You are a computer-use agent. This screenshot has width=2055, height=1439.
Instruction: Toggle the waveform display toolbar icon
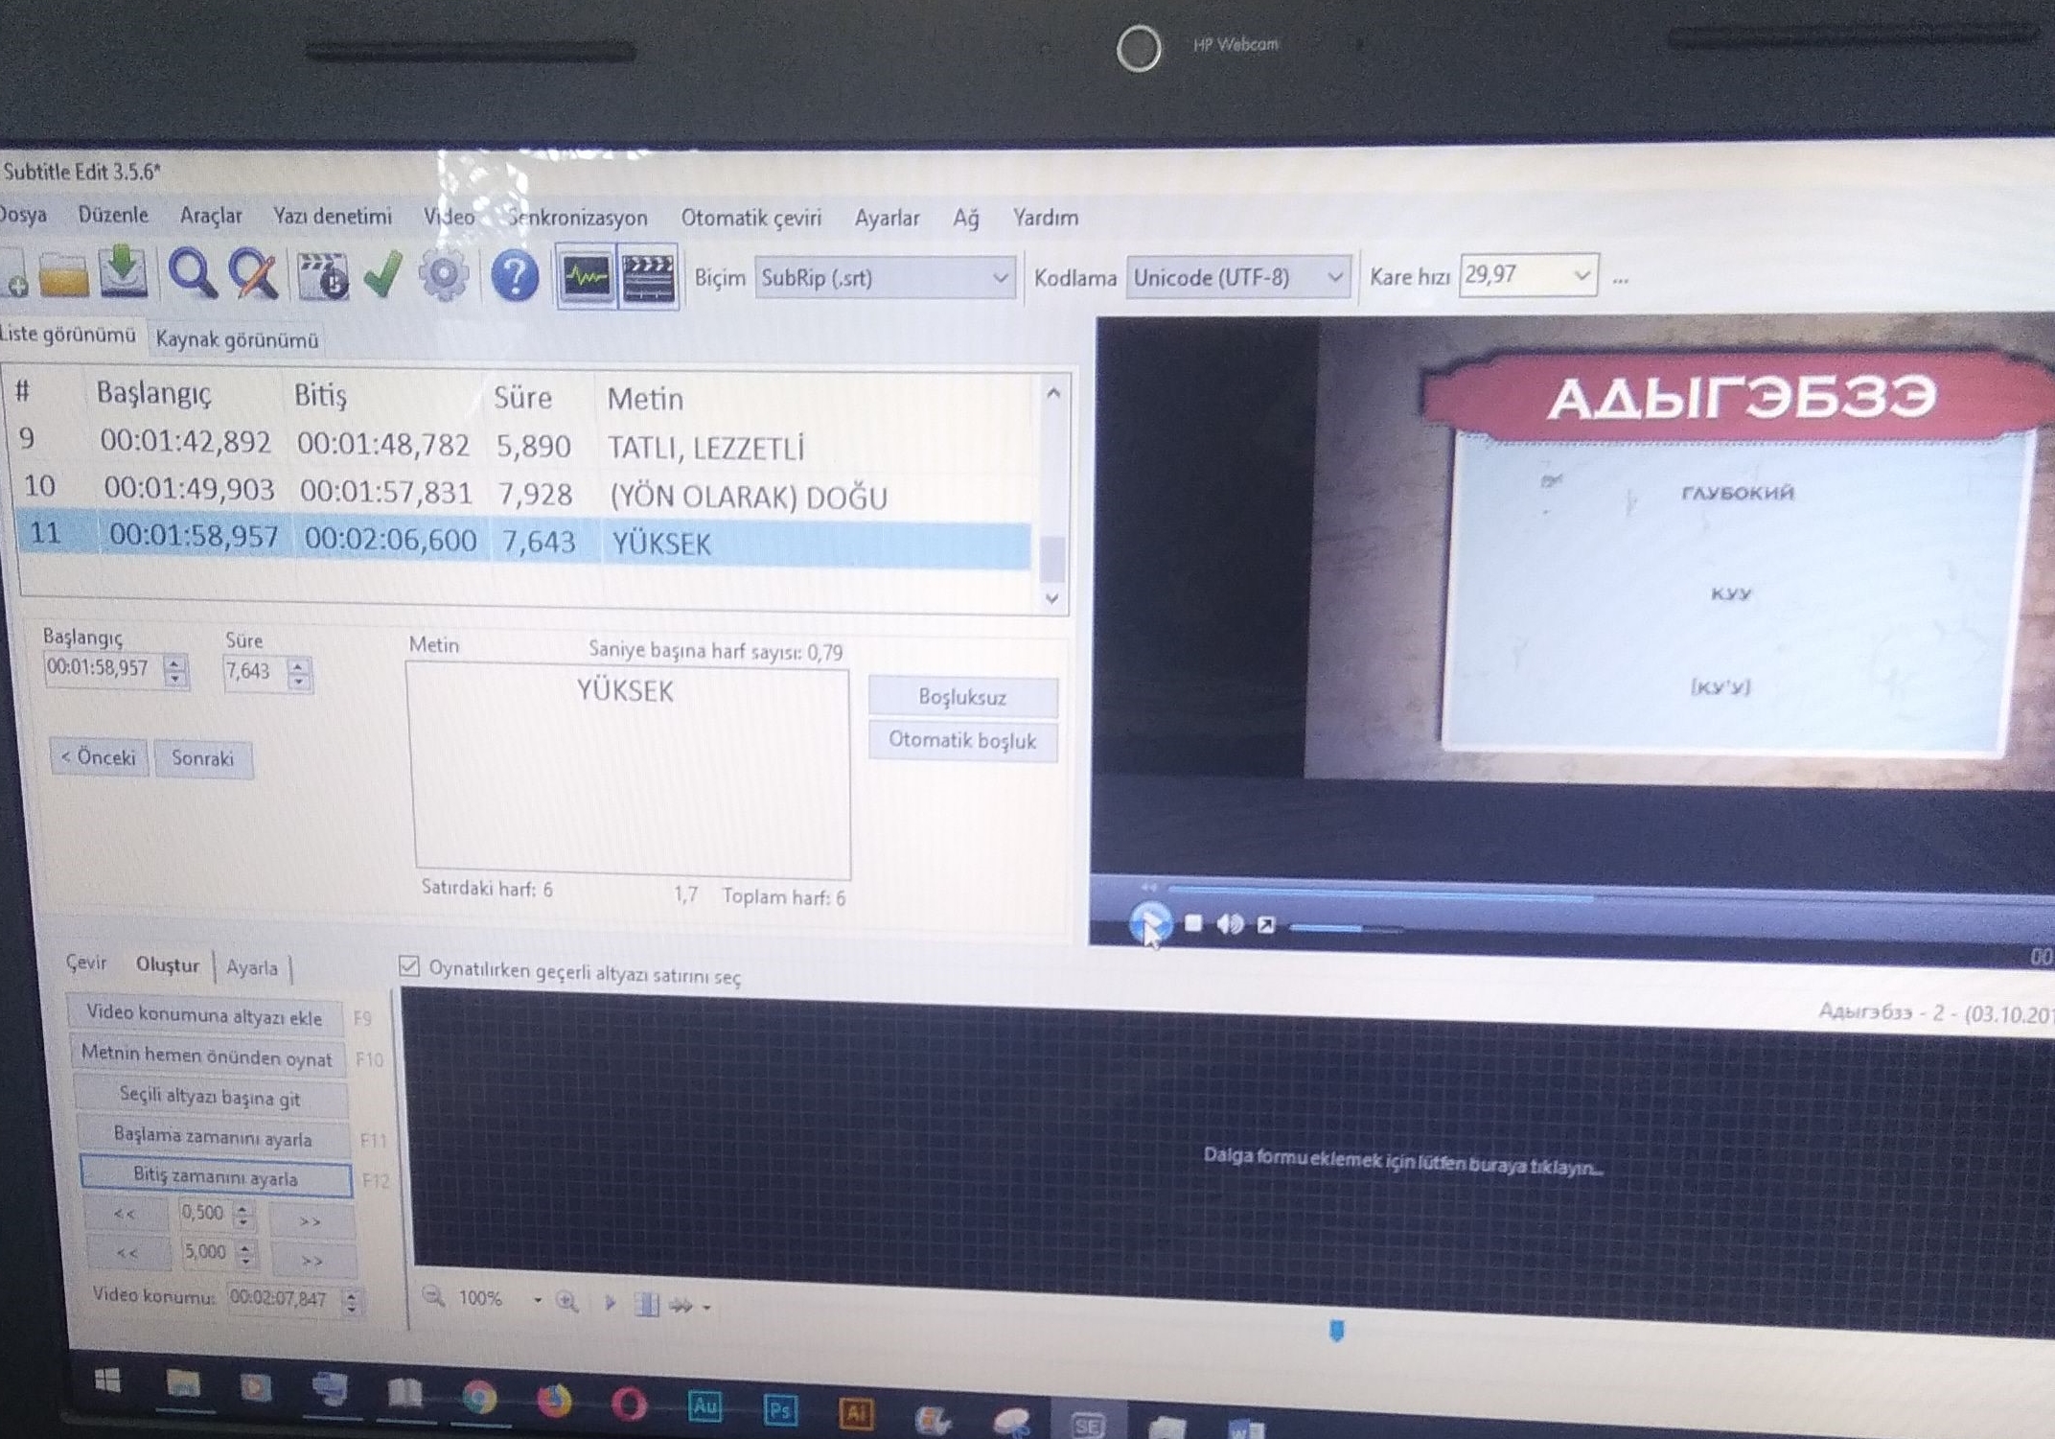point(586,278)
